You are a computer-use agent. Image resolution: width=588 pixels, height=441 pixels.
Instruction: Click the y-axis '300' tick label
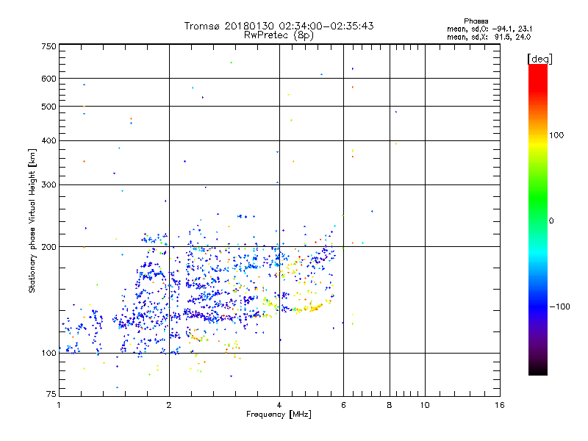click(x=49, y=185)
